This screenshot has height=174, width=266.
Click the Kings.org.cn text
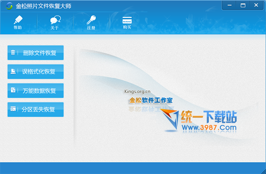click(137, 91)
